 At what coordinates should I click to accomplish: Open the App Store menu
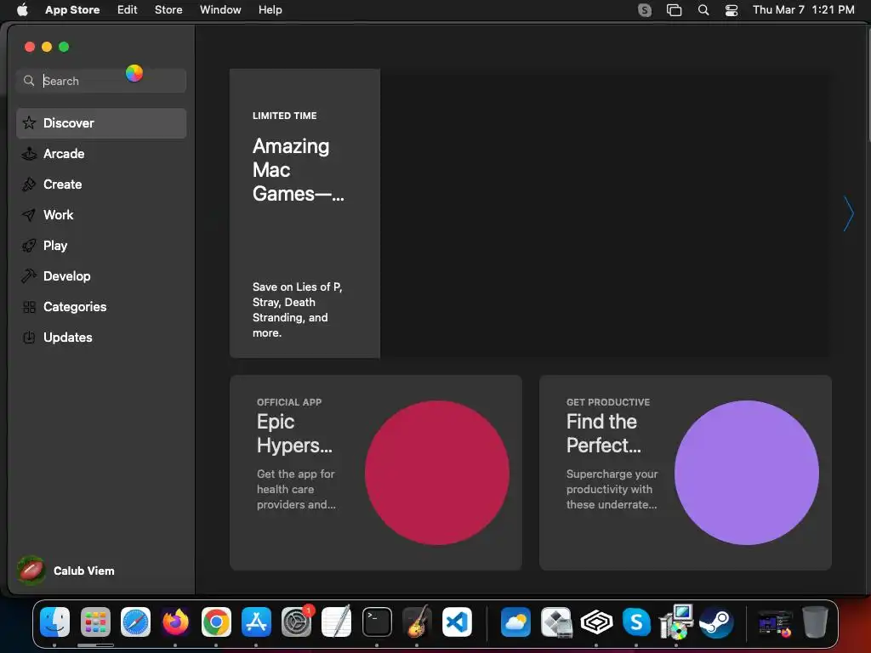(x=72, y=9)
